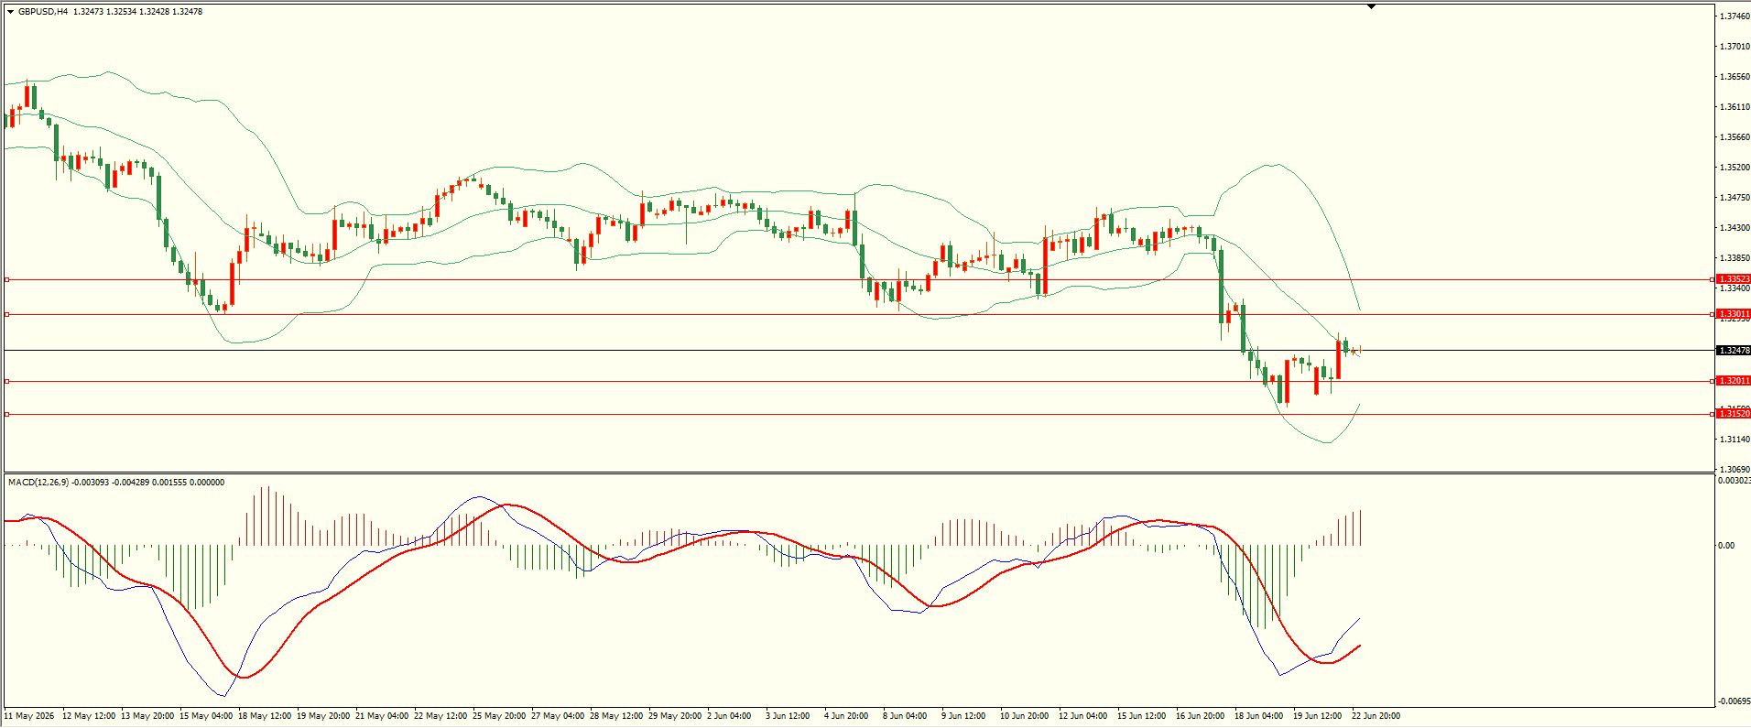Click the 1.34300 price scale label
Screen dimensions: 1751x728
pyautogui.click(x=1735, y=228)
